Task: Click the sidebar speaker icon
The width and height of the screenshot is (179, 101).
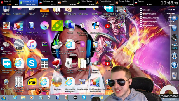Action: coord(174,37)
